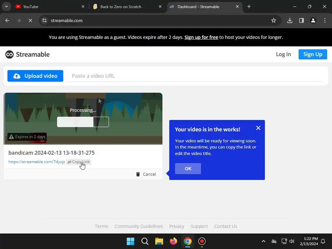Click the Chrome taskbar icon
332x249 pixels.
coord(188,241)
